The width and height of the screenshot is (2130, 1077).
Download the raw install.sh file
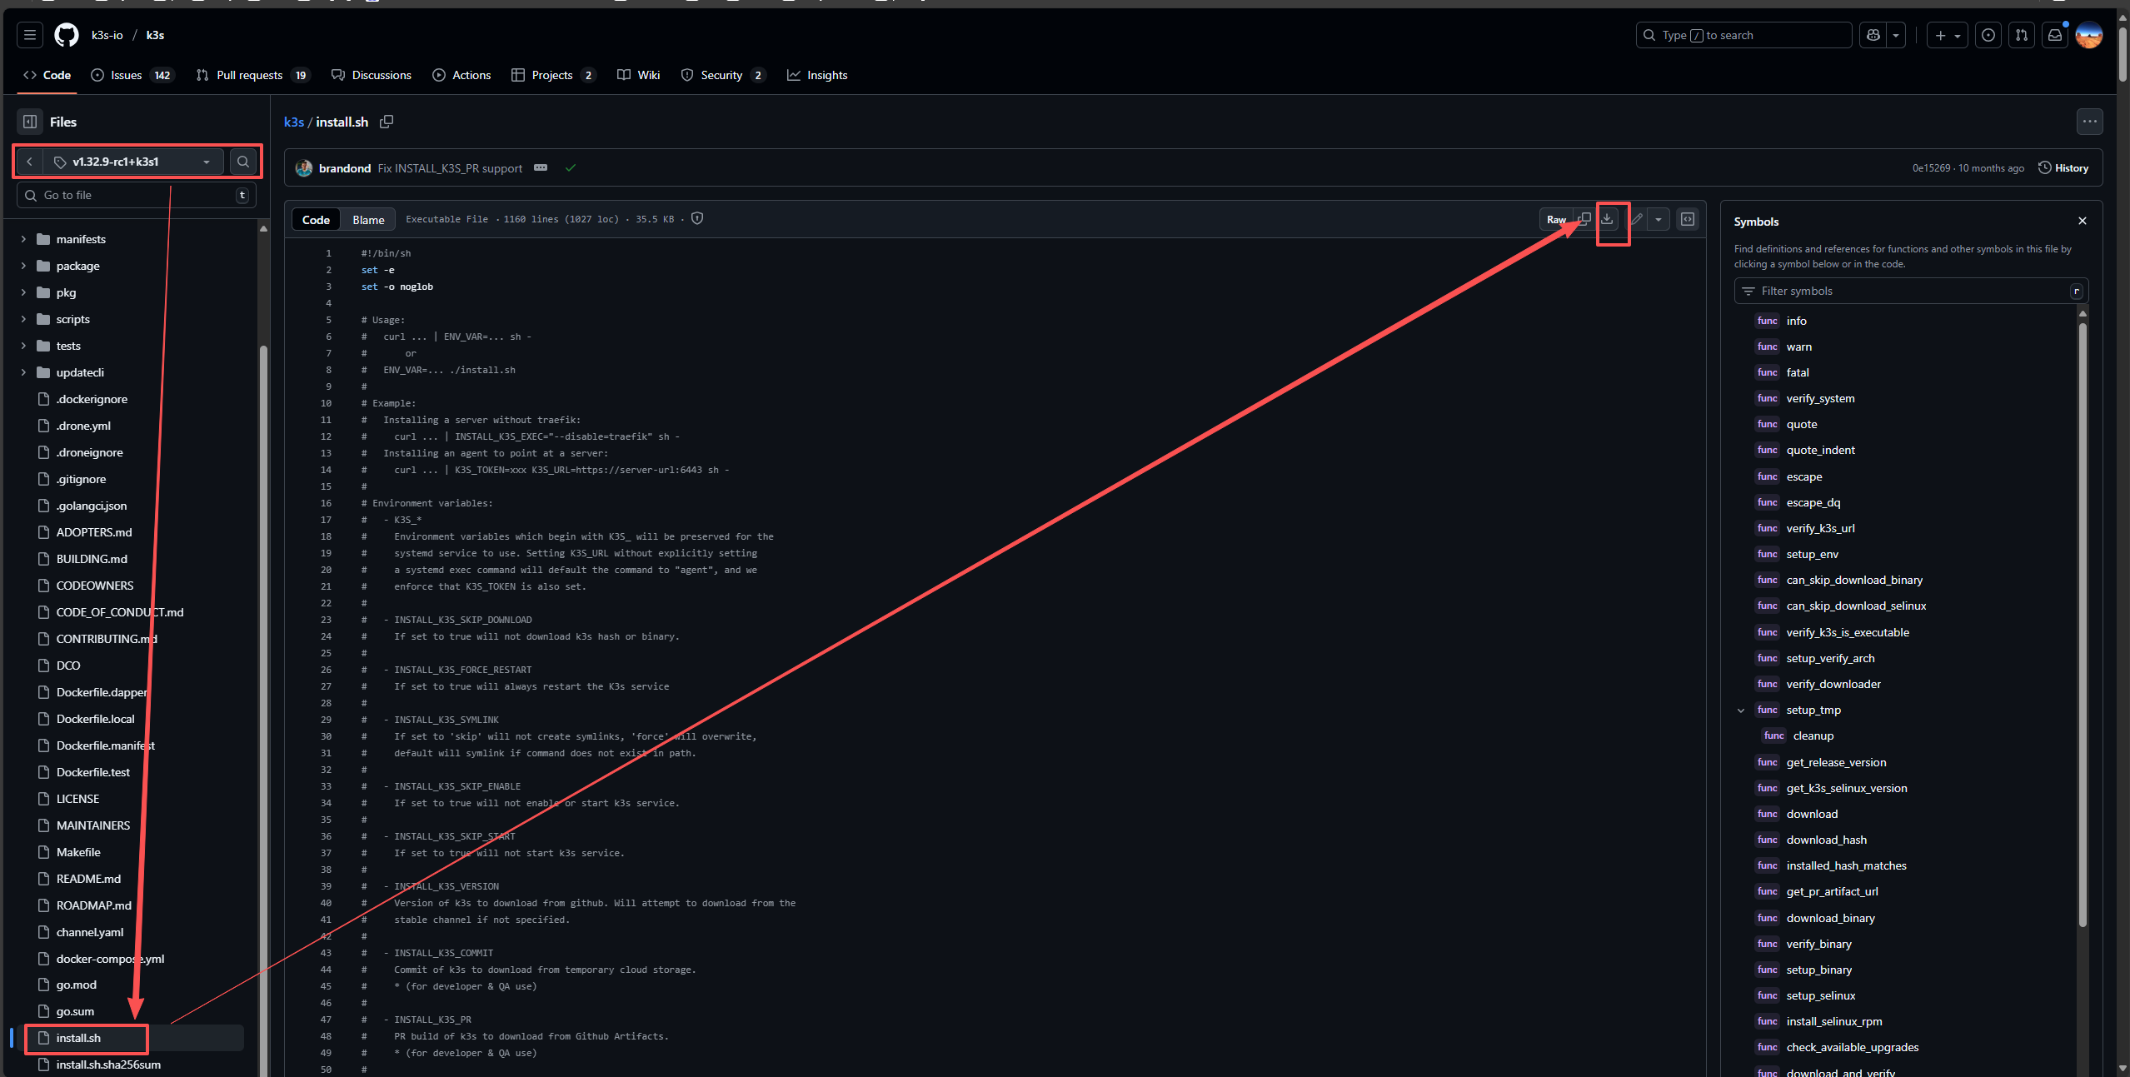pyautogui.click(x=1607, y=219)
